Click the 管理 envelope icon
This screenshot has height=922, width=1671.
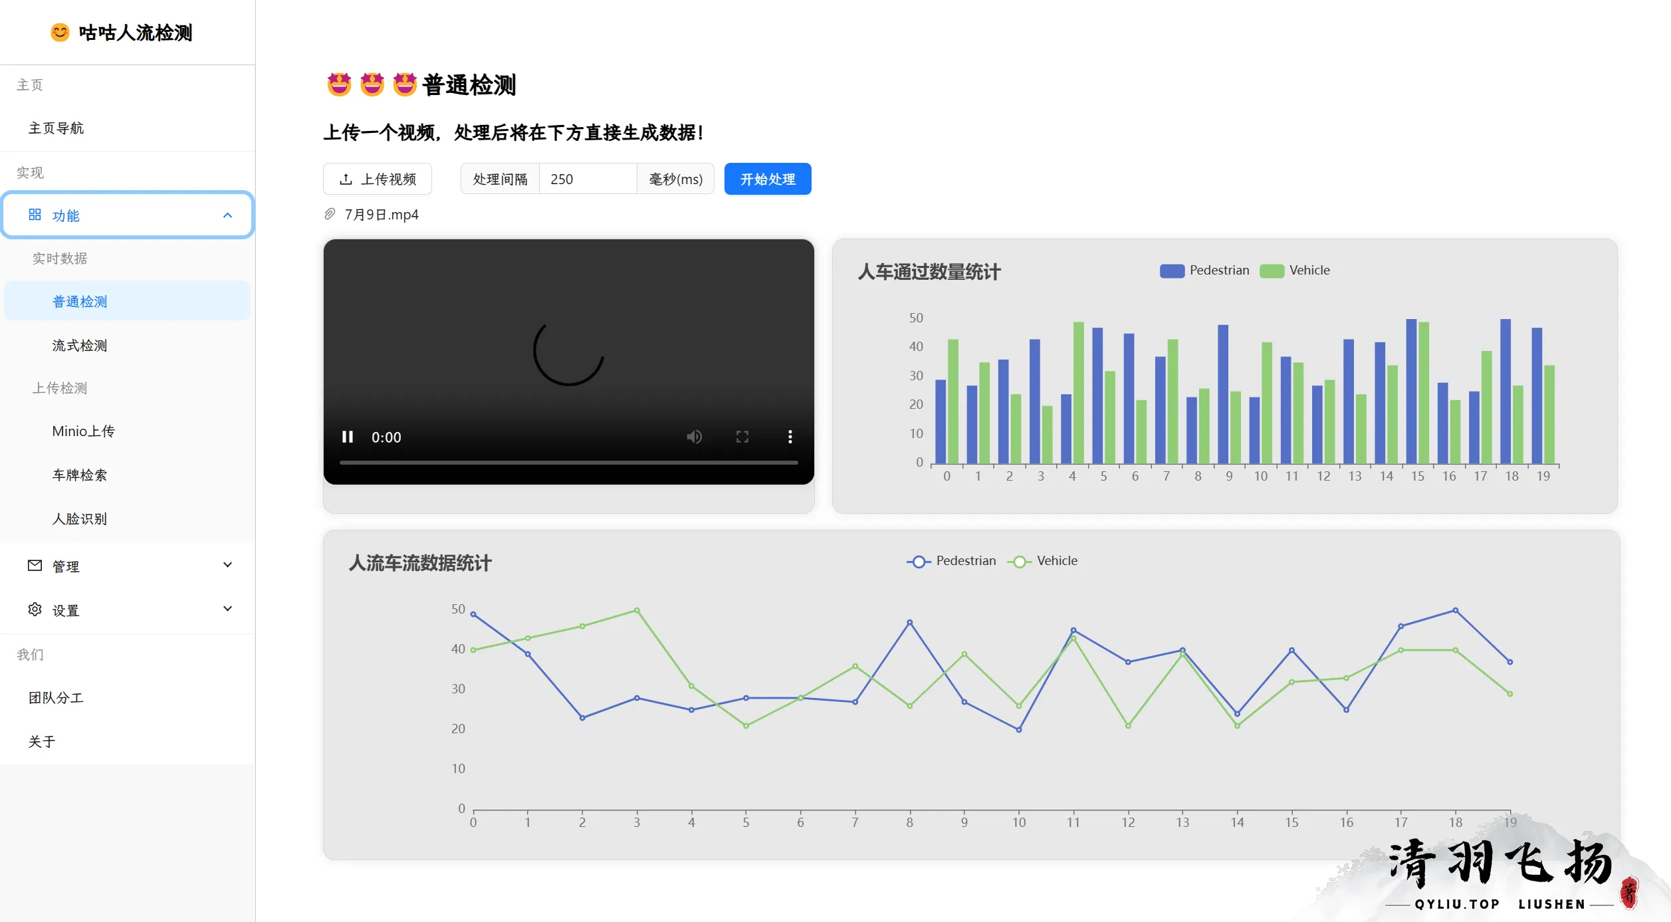point(35,566)
